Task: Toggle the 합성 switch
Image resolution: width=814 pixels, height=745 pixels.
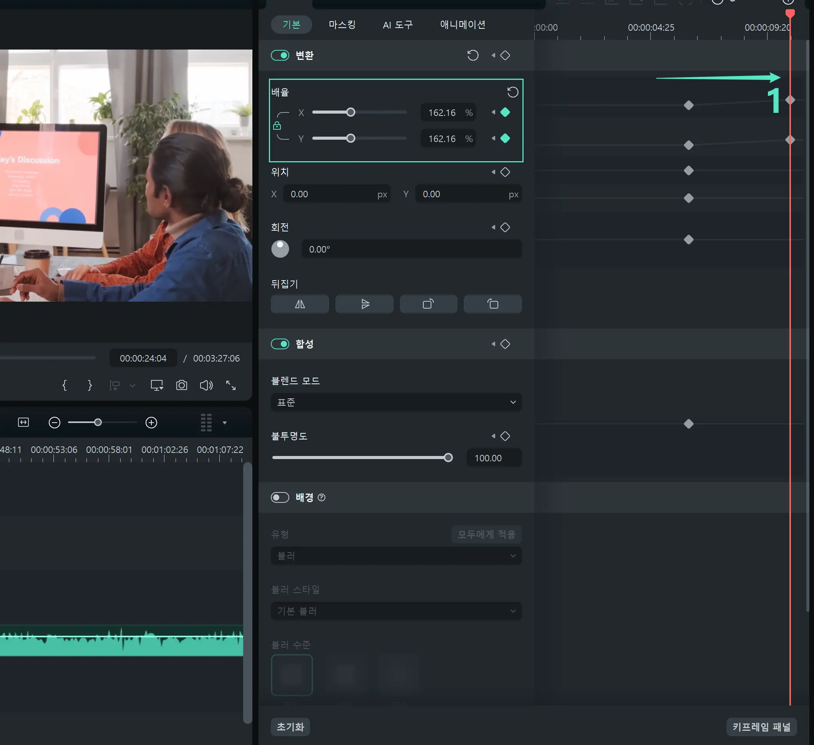Action: coord(280,344)
